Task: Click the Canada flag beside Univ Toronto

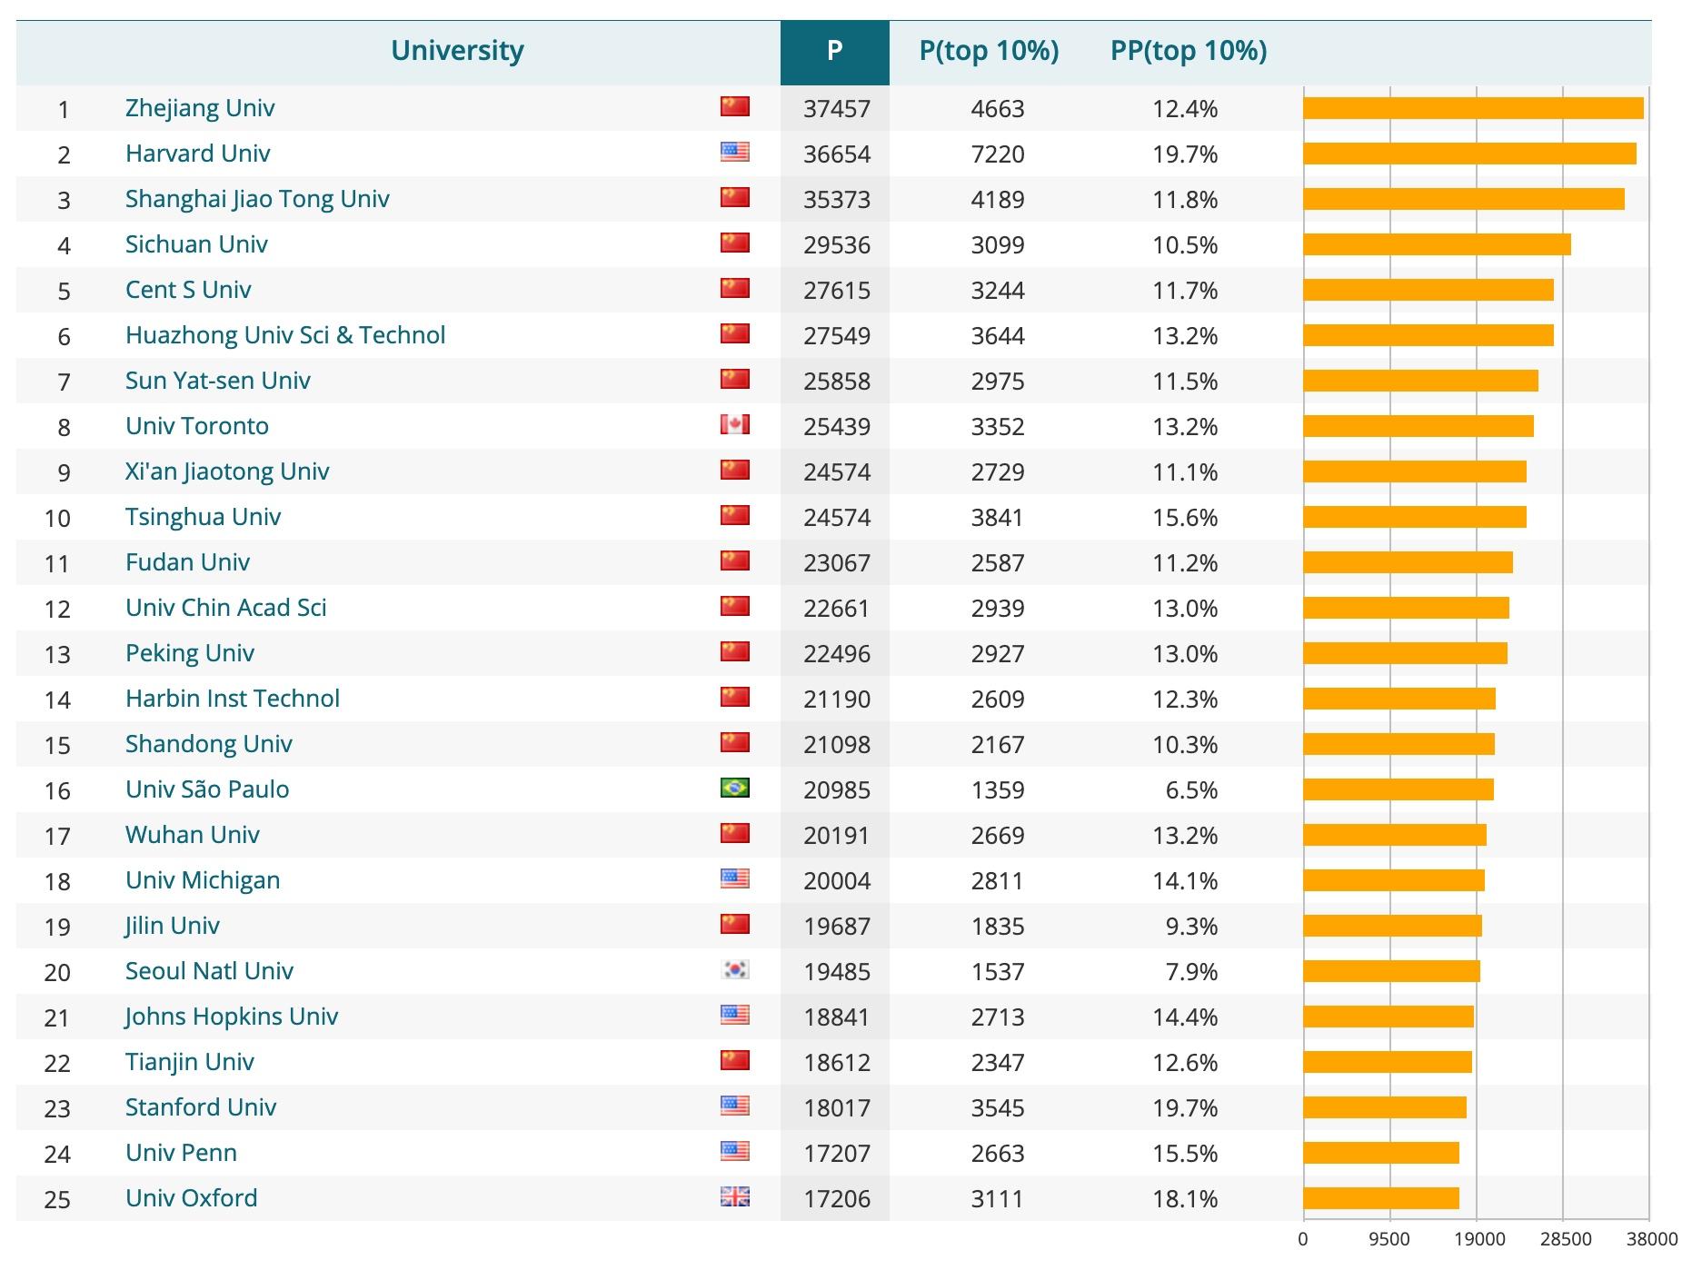Action: point(734,424)
